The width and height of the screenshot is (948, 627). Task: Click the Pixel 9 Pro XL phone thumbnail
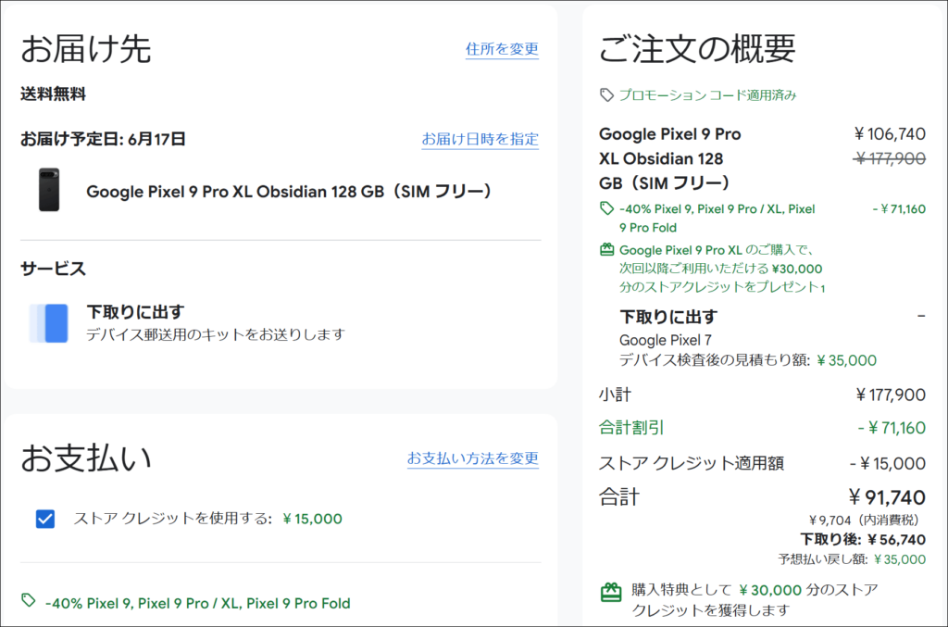(x=49, y=190)
